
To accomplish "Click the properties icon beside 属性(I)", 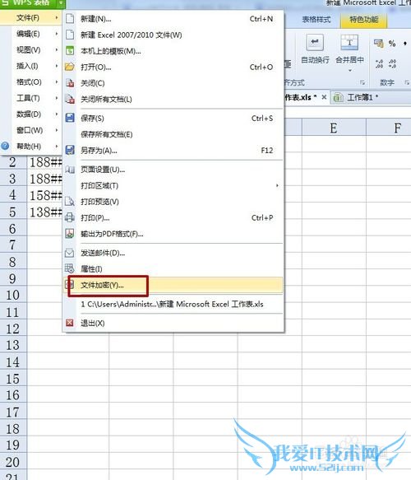I will point(69,268).
